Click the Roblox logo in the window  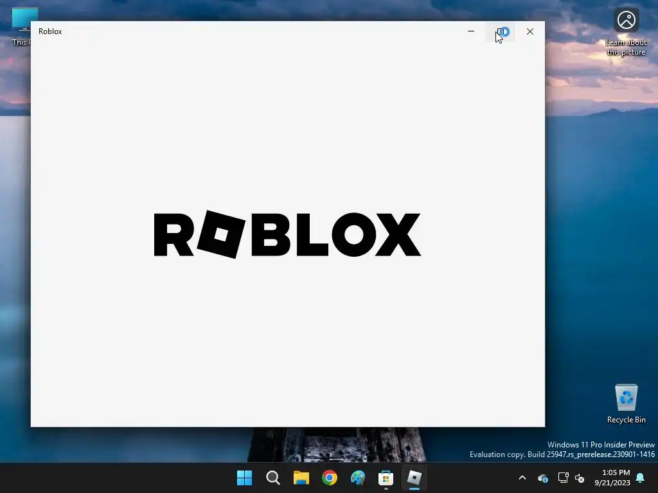(287, 234)
